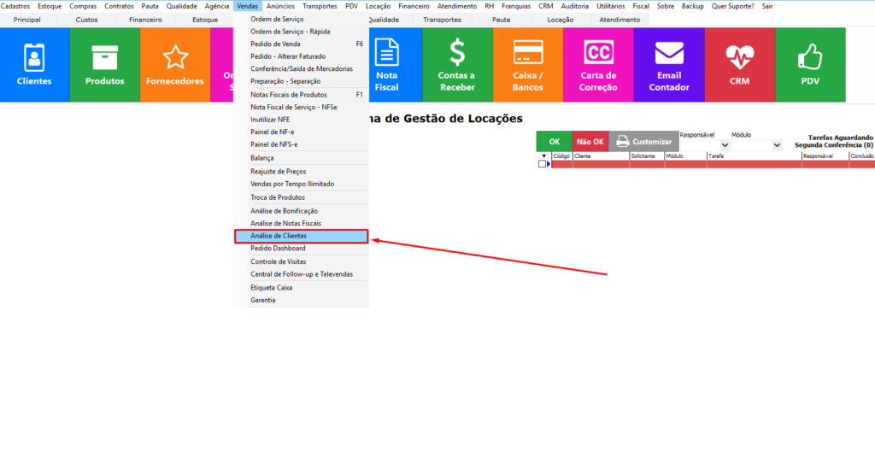The height and width of the screenshot is (475, 875).
Task: Select Análise de Clientes menu entry
Action: [x=301, y=236]
